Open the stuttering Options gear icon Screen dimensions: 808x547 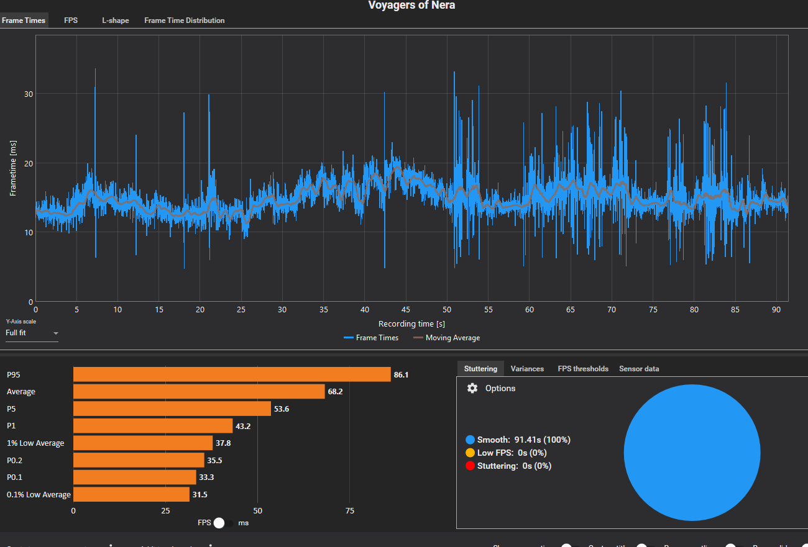[x=472, y=388]
